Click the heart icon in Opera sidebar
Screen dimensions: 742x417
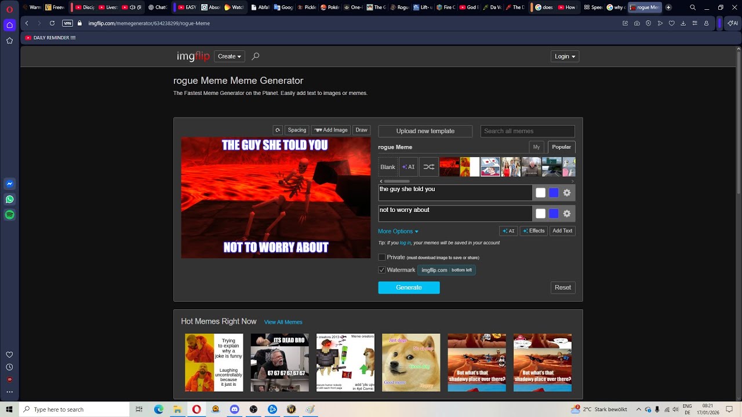click(x=9, y=354)
